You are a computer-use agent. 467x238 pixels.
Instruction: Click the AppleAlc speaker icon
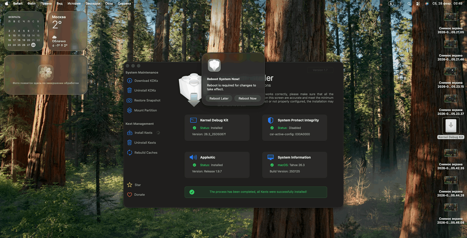tap(193, 157)
